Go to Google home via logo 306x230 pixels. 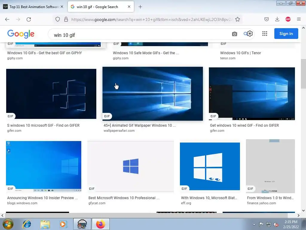pyautogui.click(x=21, y=34)
